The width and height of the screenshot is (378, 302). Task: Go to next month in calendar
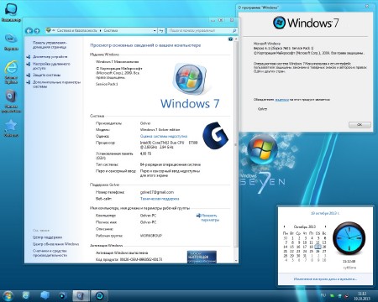(x=325, y=226)
